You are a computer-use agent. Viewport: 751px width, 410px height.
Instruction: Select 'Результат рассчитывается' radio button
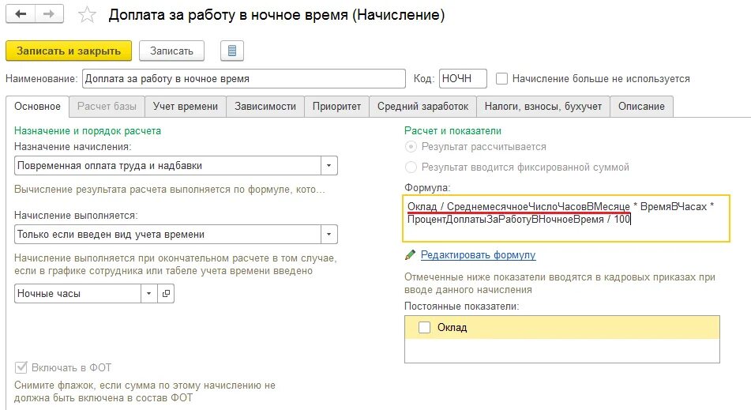[x=411, y=147]
